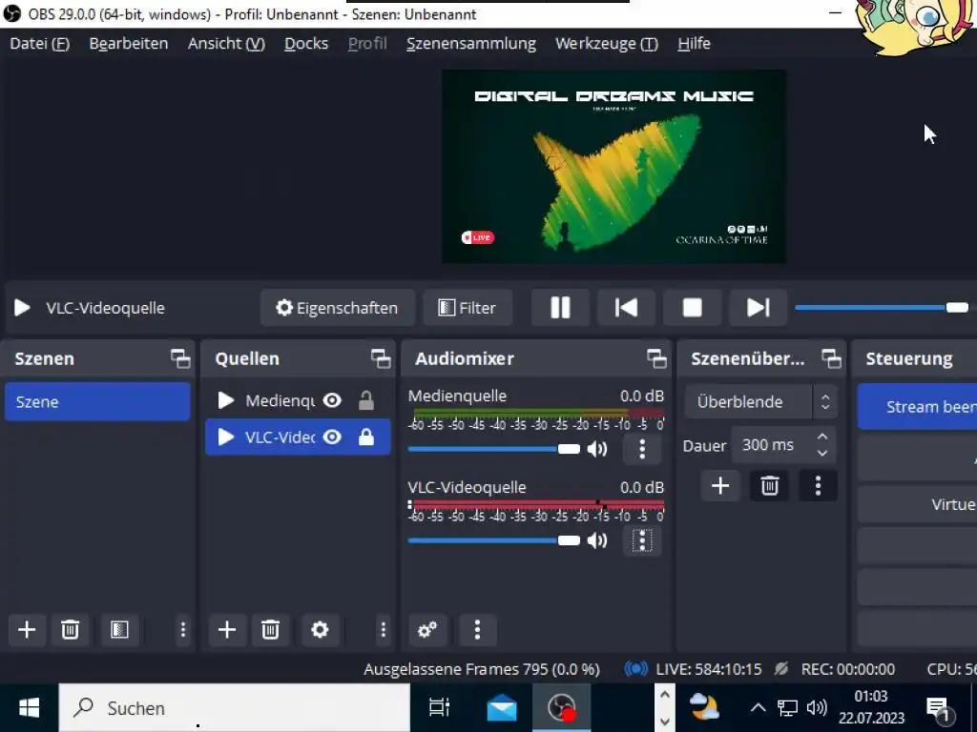Show hidden system tray icons
The image size is (977, 732).
click(758, 708)
